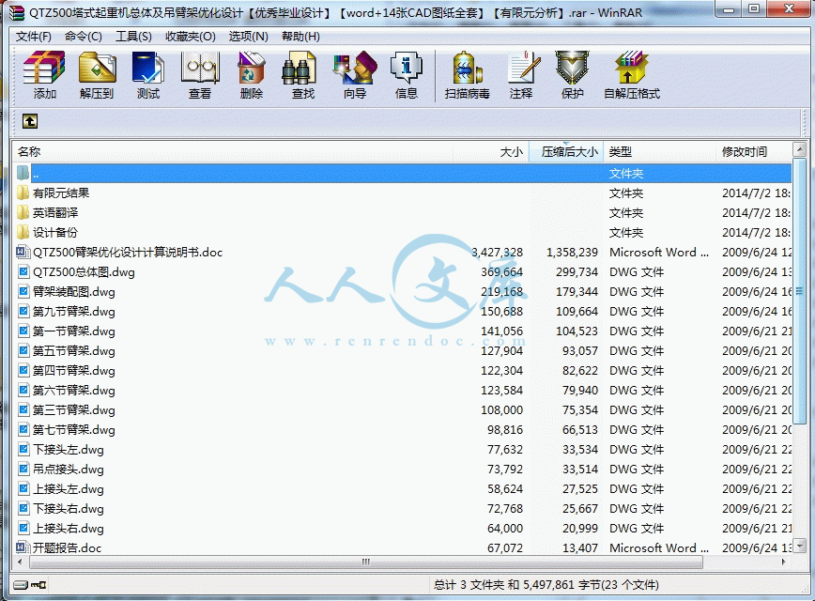This screenshot has height=601, width=815.
Task: Sort by 大小 column header
Action: [491, 152]
